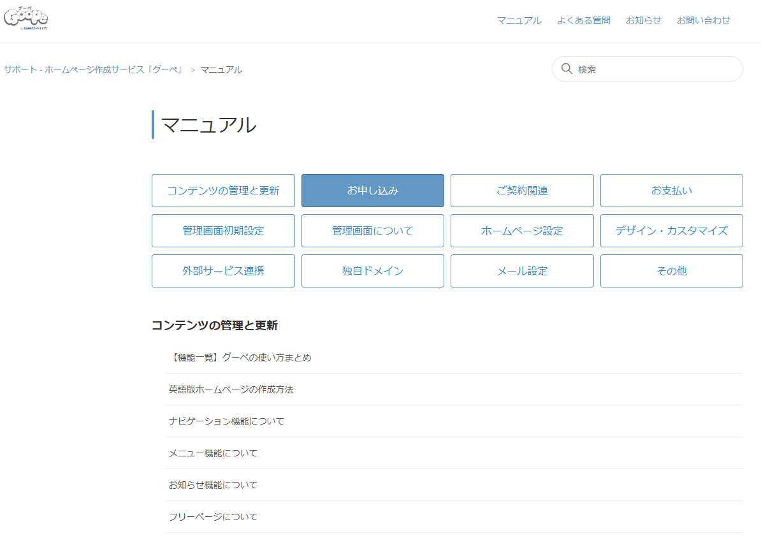Screen dimensions: 761x545
Task: Open the 外部サービス連携 category
Action: (223, 271)
